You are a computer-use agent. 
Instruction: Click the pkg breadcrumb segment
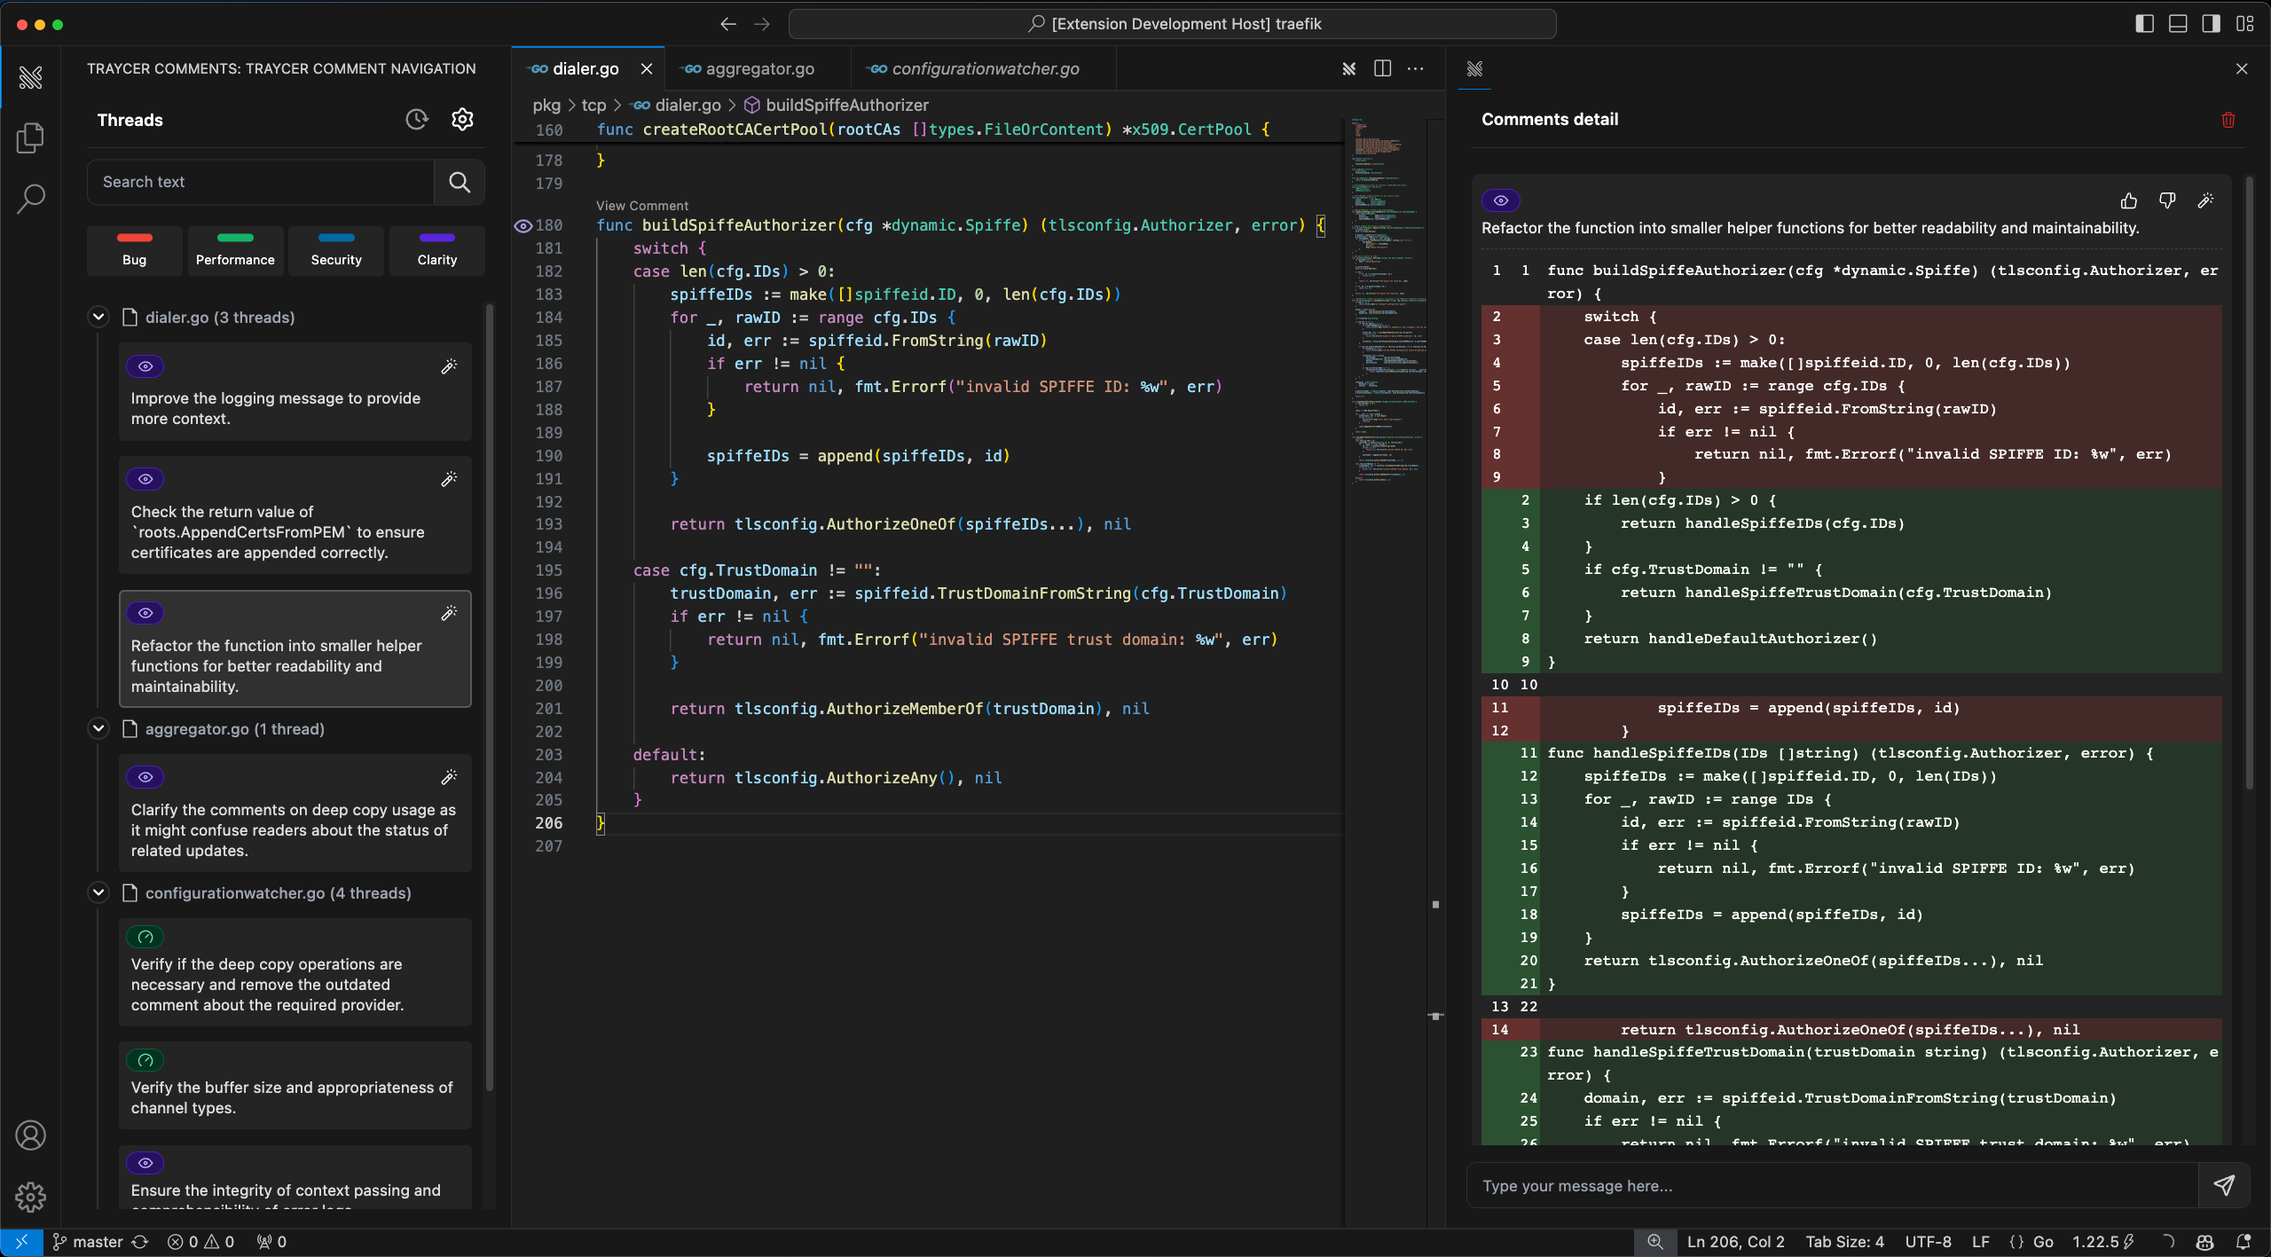click(546, 105)
